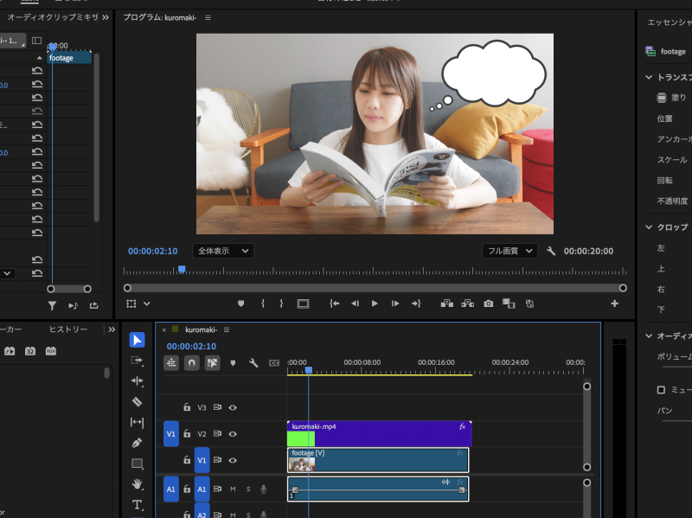Click the Export Frame camera icon
This screenshot has height=518, width=692.
(x=489, y=304)
